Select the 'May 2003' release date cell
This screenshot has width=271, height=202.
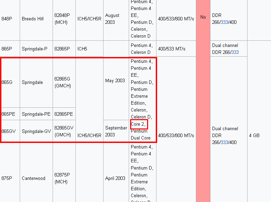point(115,81)
